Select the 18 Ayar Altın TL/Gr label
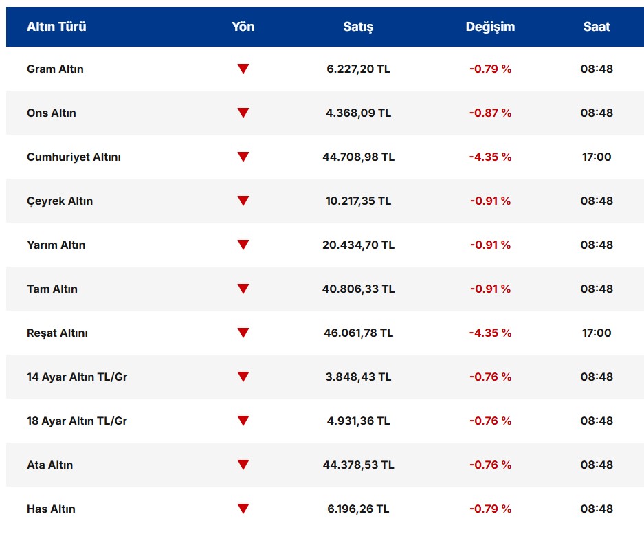This screenshot has height=534, width=644. pos(77,421)
